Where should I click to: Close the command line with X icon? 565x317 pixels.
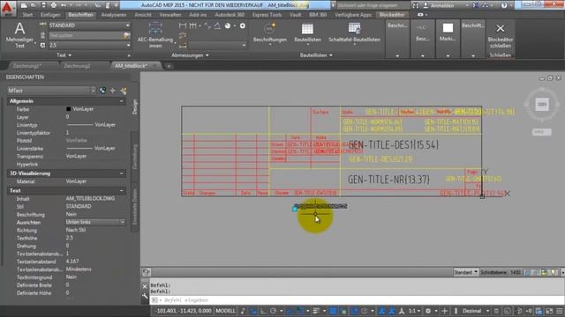click(x=145, y=286)
